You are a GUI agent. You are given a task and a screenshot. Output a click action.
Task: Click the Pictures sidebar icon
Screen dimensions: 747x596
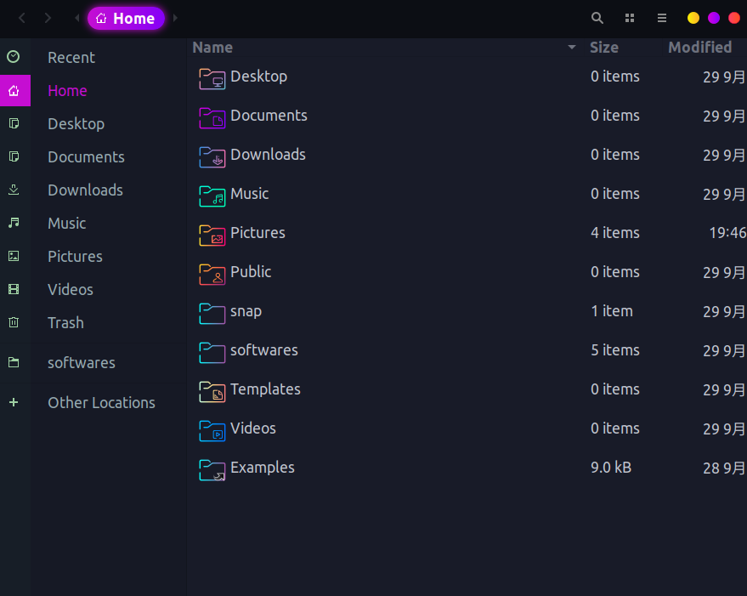[x=14, y=256]
